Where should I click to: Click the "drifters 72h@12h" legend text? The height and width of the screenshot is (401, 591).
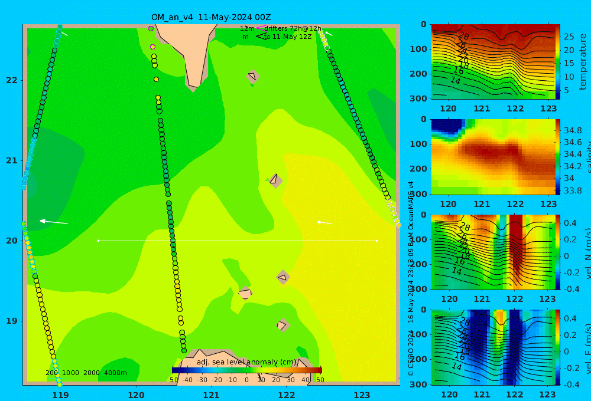[293, 28]
